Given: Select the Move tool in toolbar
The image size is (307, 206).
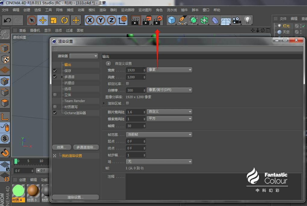Looking at the screenshot, I should 43,20.
